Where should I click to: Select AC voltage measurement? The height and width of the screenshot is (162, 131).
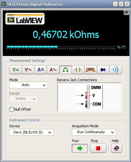coord(28,70)
